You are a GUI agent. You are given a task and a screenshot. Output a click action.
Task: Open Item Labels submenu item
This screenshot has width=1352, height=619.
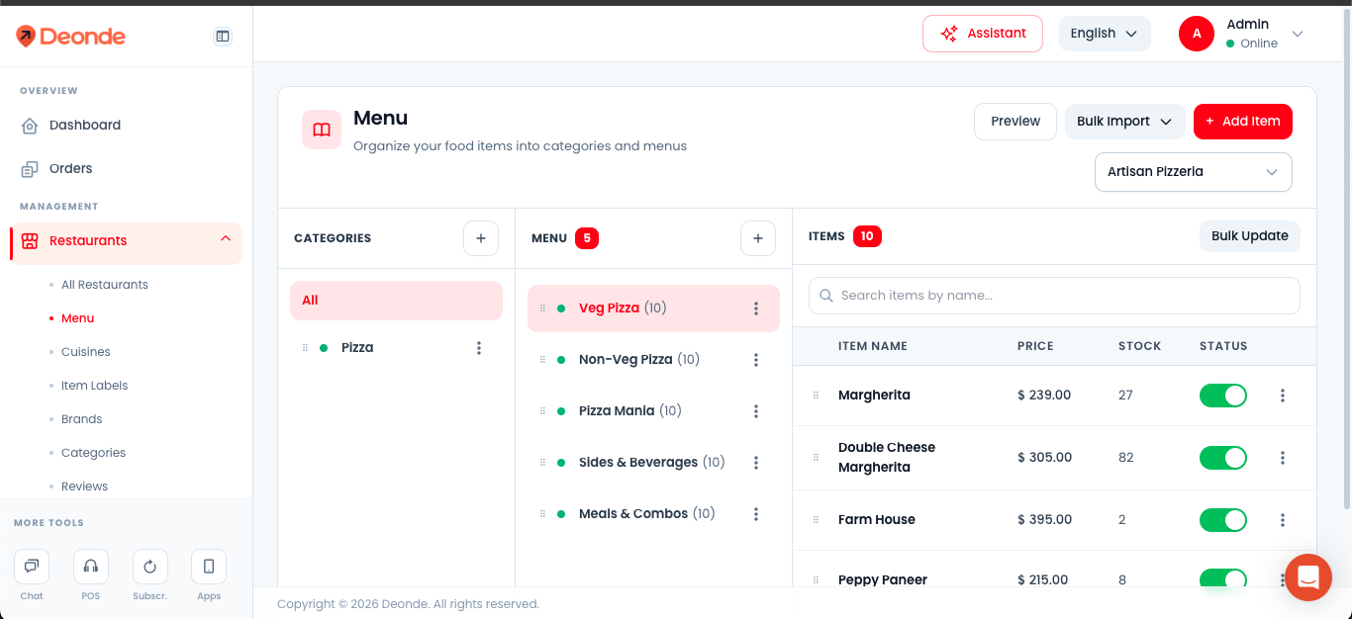95,386
